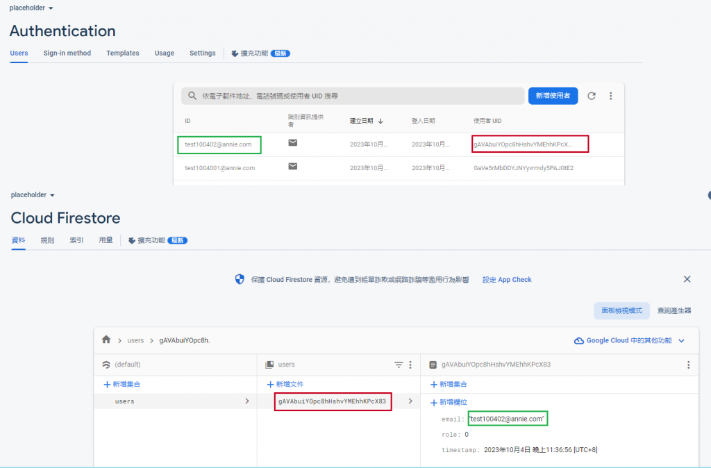
Task: Click gAVAbuiYOpc8h. in breadcrumb path
Action: [185, 340]
